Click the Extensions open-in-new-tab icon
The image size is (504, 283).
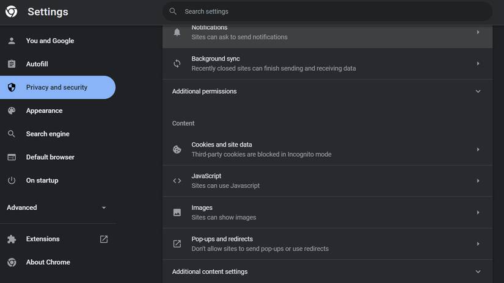104,239
